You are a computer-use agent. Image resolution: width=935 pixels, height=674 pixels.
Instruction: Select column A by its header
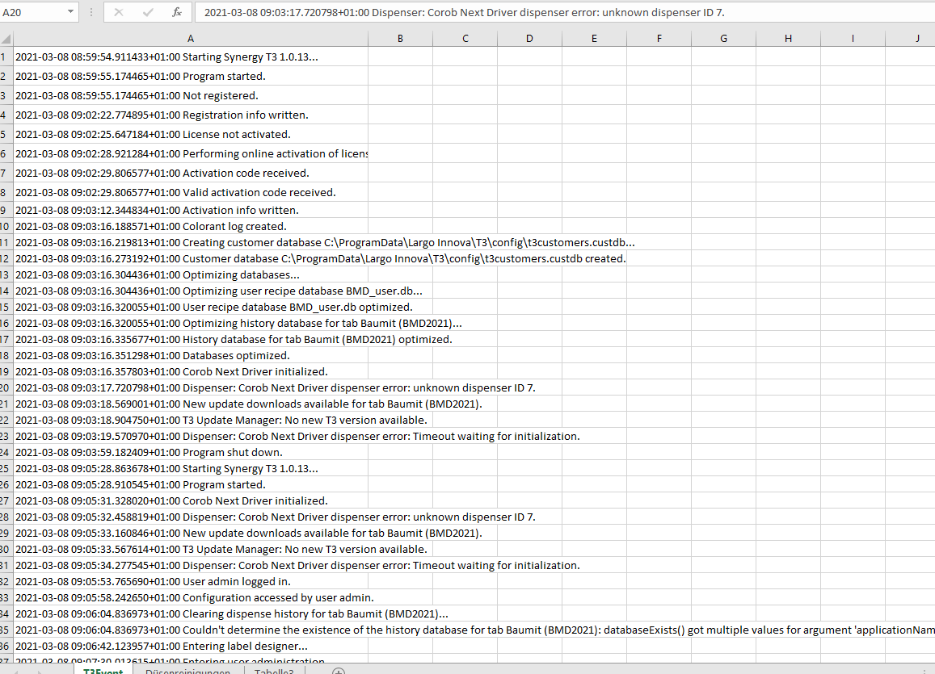click(191, 39)
